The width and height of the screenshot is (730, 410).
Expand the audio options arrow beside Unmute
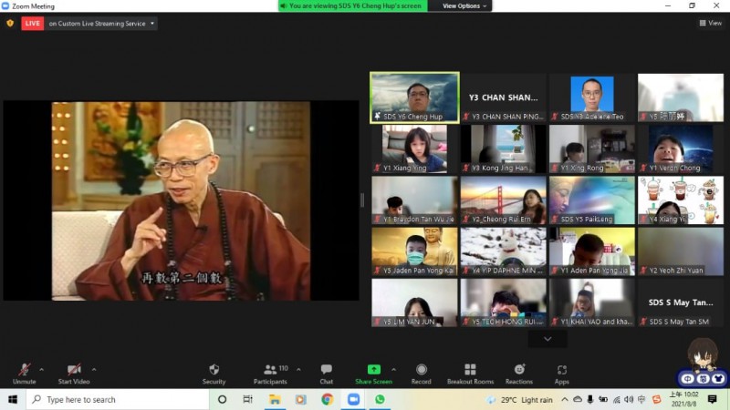pos(41,369)
